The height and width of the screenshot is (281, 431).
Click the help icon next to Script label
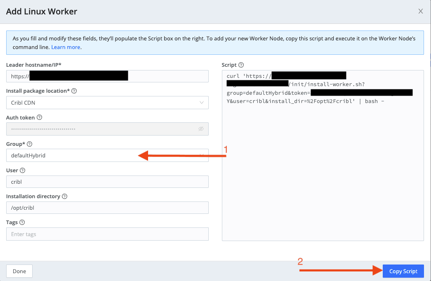[x=241, y=65]
